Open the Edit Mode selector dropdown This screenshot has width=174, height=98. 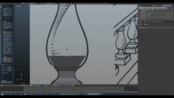(25, 85)
